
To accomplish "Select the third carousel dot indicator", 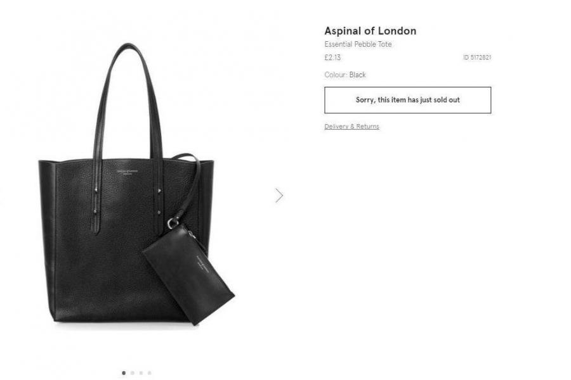I will [x=141, y=373].
